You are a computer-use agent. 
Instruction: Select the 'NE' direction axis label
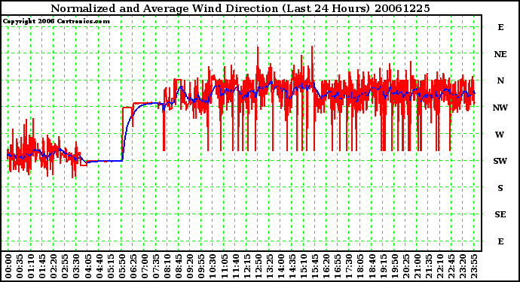point(500,54)
